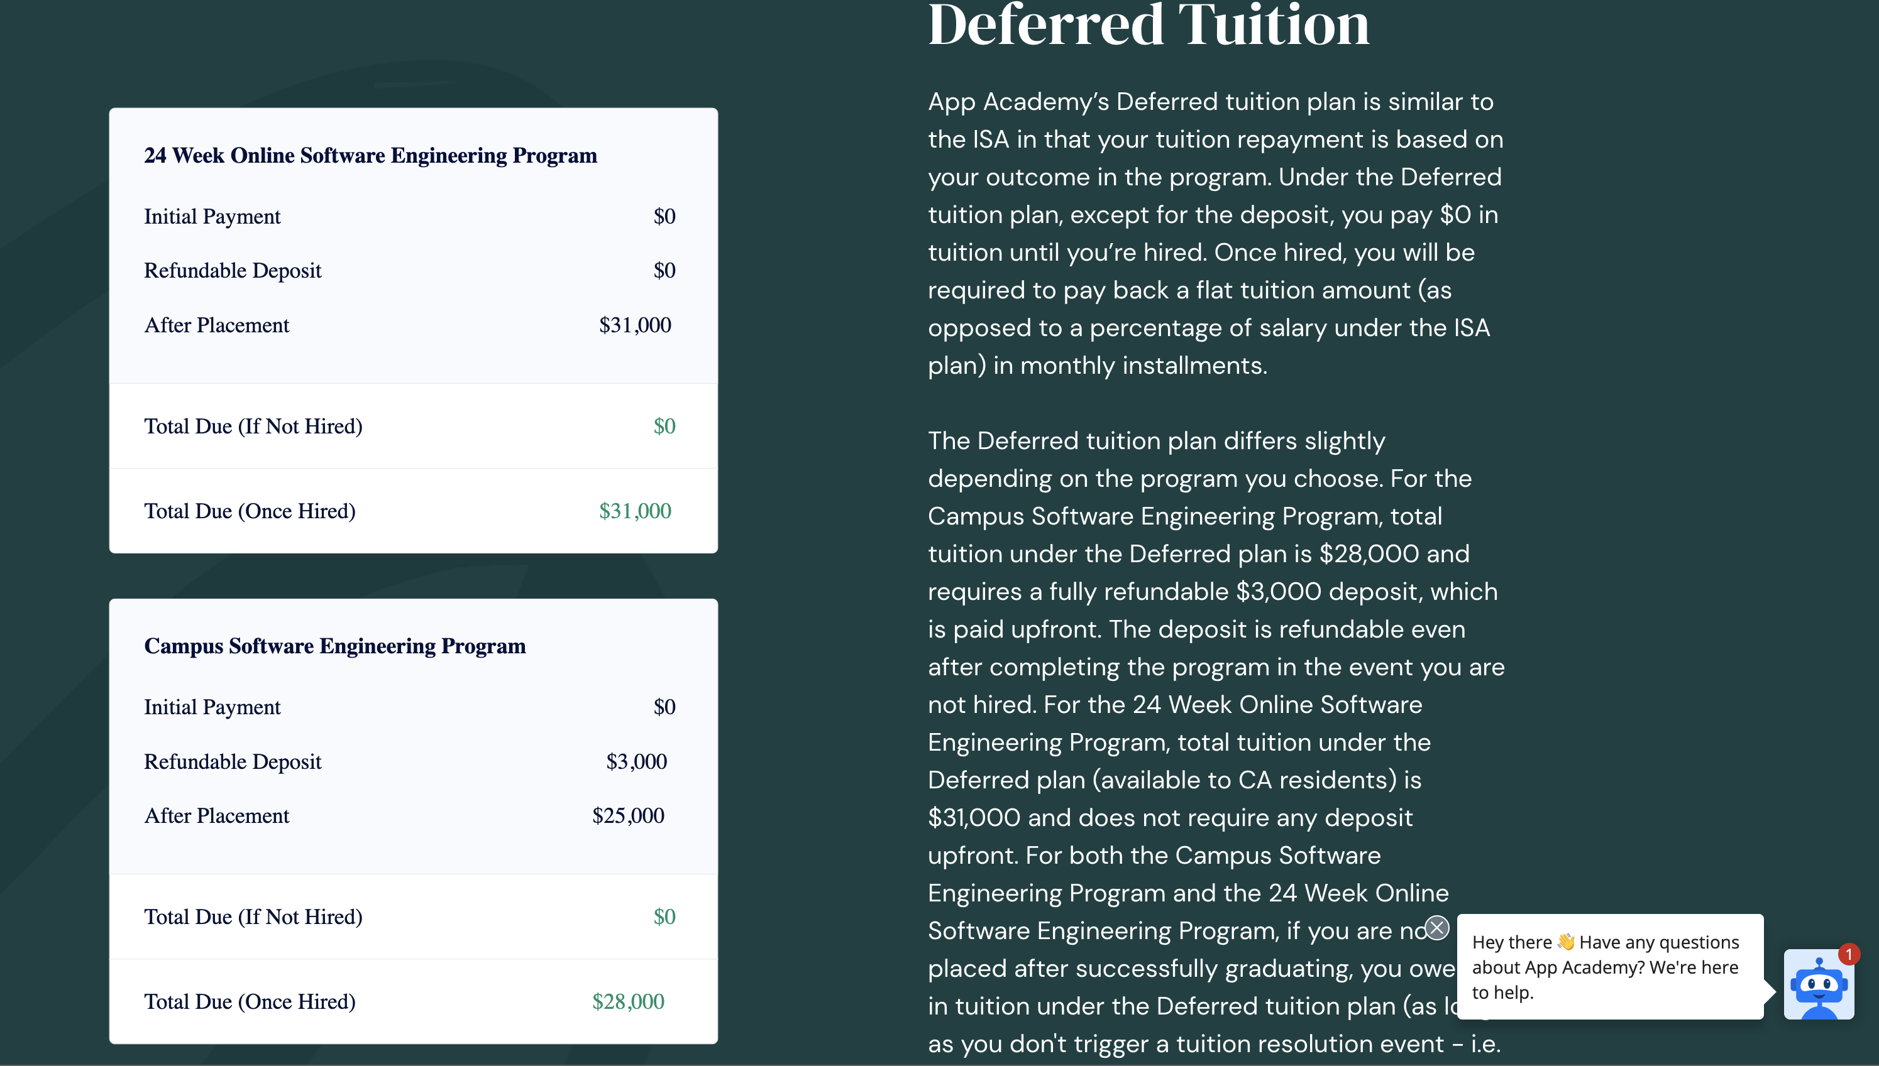Click the paragraph starting "App Academy's Deferred tuition"

coord(1215,233)
